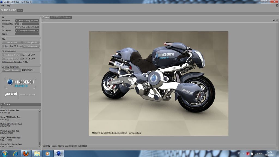Image resolution: width=279 pixels, height=157 pixels.
Task: Click the DE language indicator
Action: coord(239,153)
